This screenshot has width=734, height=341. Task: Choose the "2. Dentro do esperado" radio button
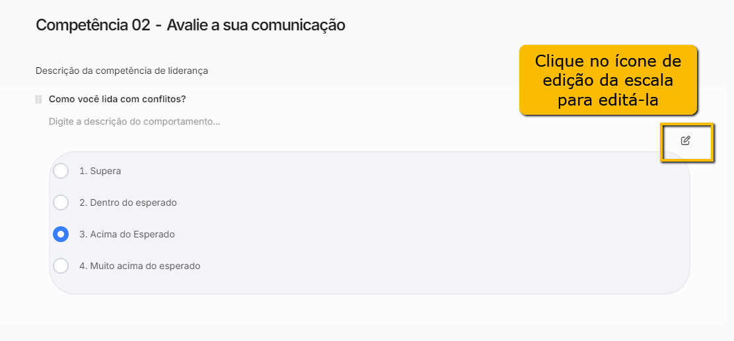pyautogui.click(x=61, y=202)
